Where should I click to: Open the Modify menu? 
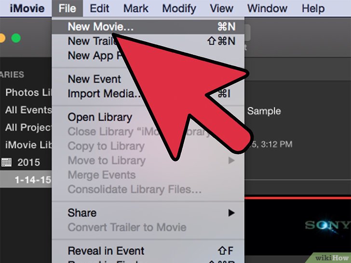point(179,9)
